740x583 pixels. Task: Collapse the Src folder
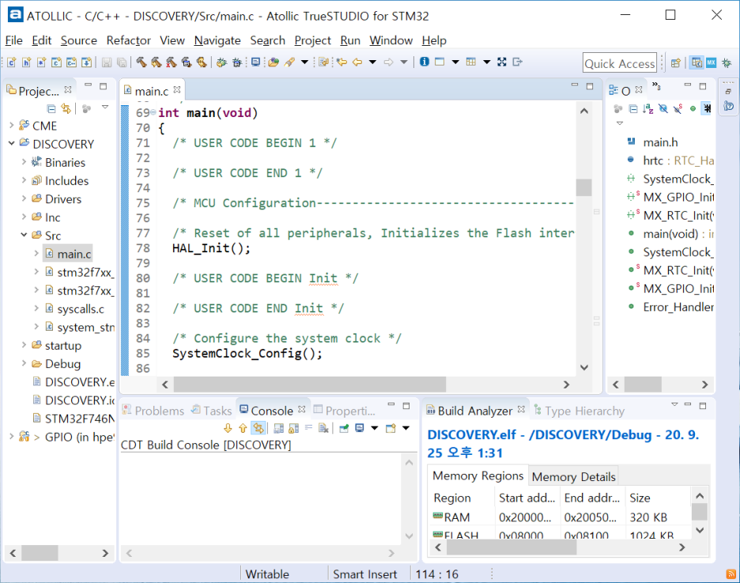click(x=24, y=235)
